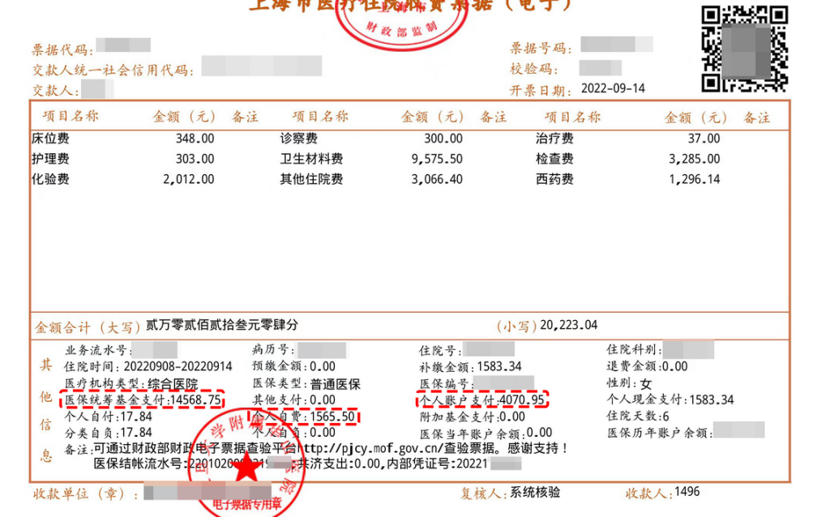Select the '西药费' item name

point(554,179)
